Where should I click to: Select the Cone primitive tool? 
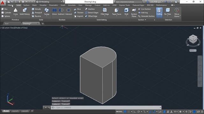coord(16,12)
